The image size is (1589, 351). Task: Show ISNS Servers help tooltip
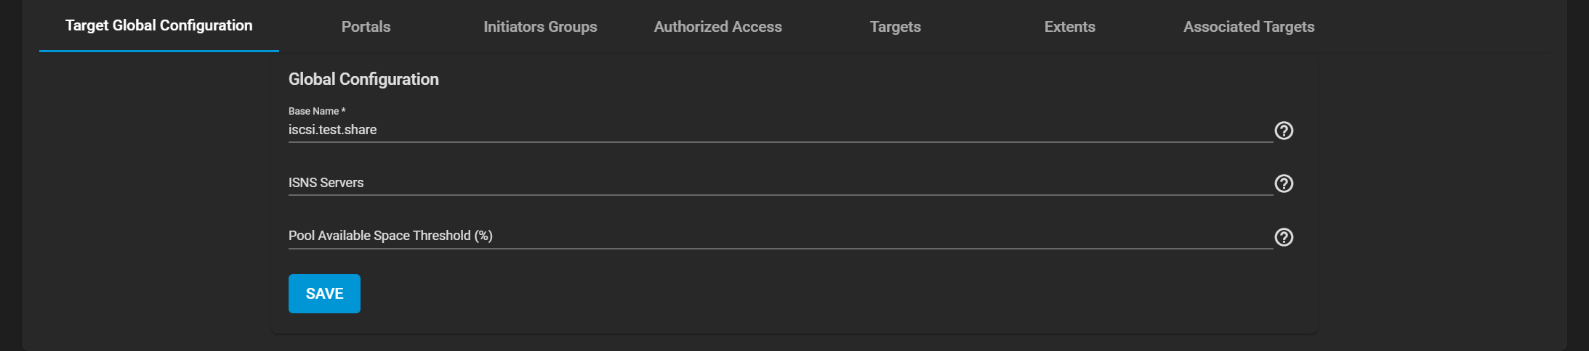(x=1284, y=183)
